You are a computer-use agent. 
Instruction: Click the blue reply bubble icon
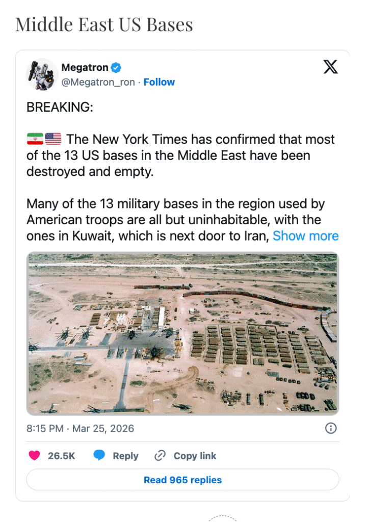[x=99, y=456]
